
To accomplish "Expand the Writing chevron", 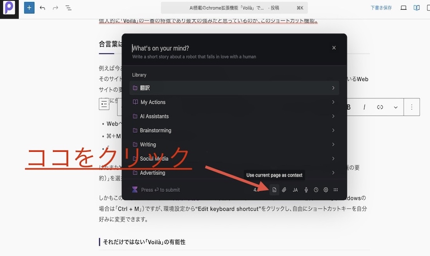I will [x=333, y=144].
